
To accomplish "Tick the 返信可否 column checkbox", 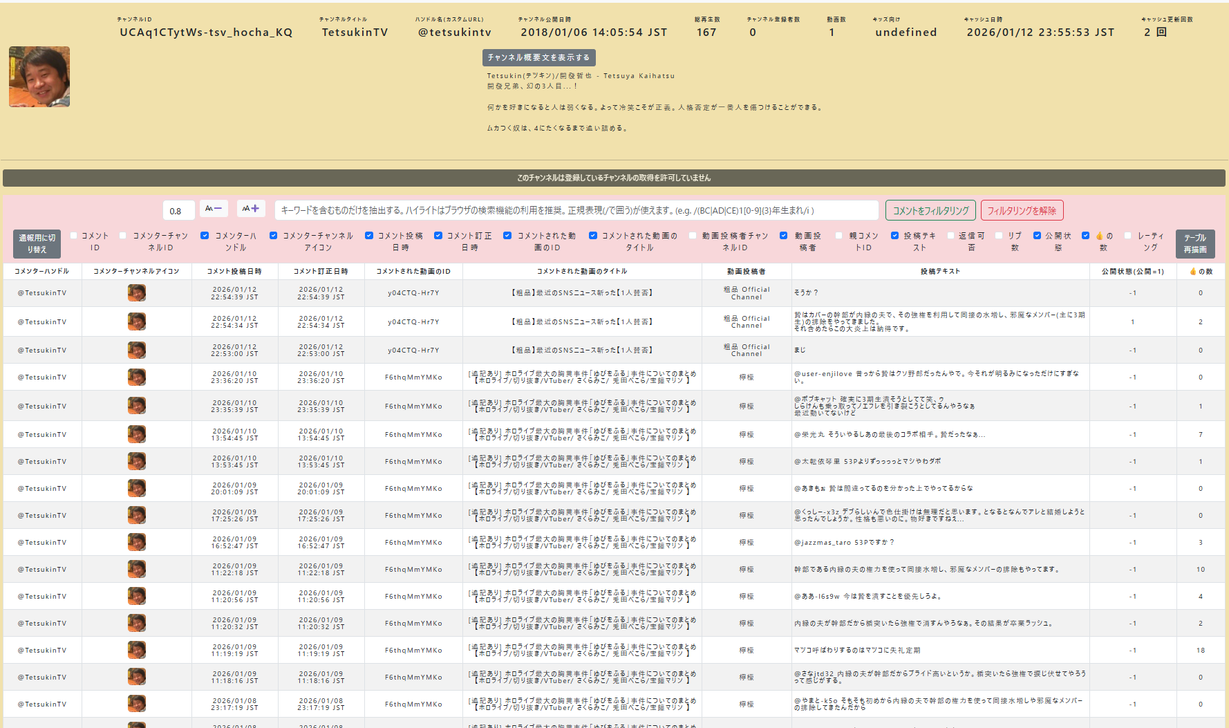I will point(950,236).
